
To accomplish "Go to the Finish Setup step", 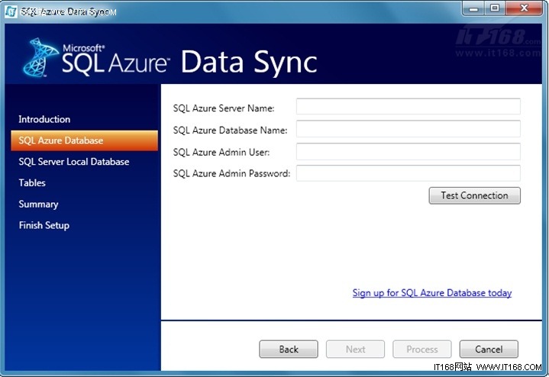I will click(x=44, y=225).
